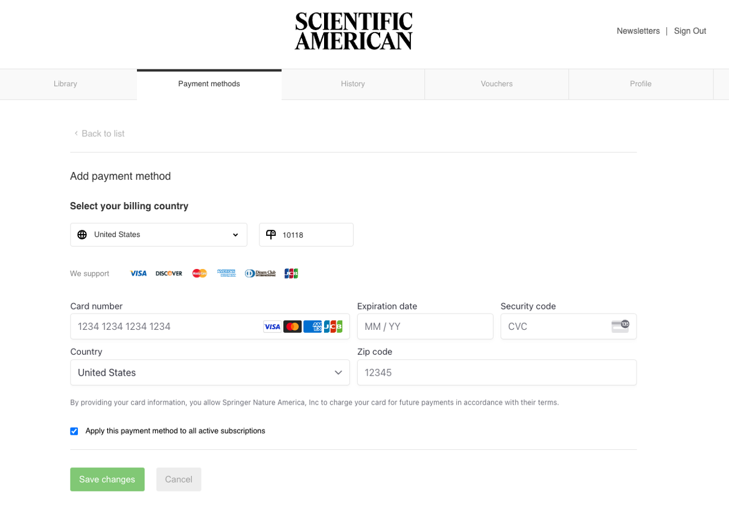Click the Discover logo next to Visa
This screenshot has width=729, height=509.
(x=168, y=273)
